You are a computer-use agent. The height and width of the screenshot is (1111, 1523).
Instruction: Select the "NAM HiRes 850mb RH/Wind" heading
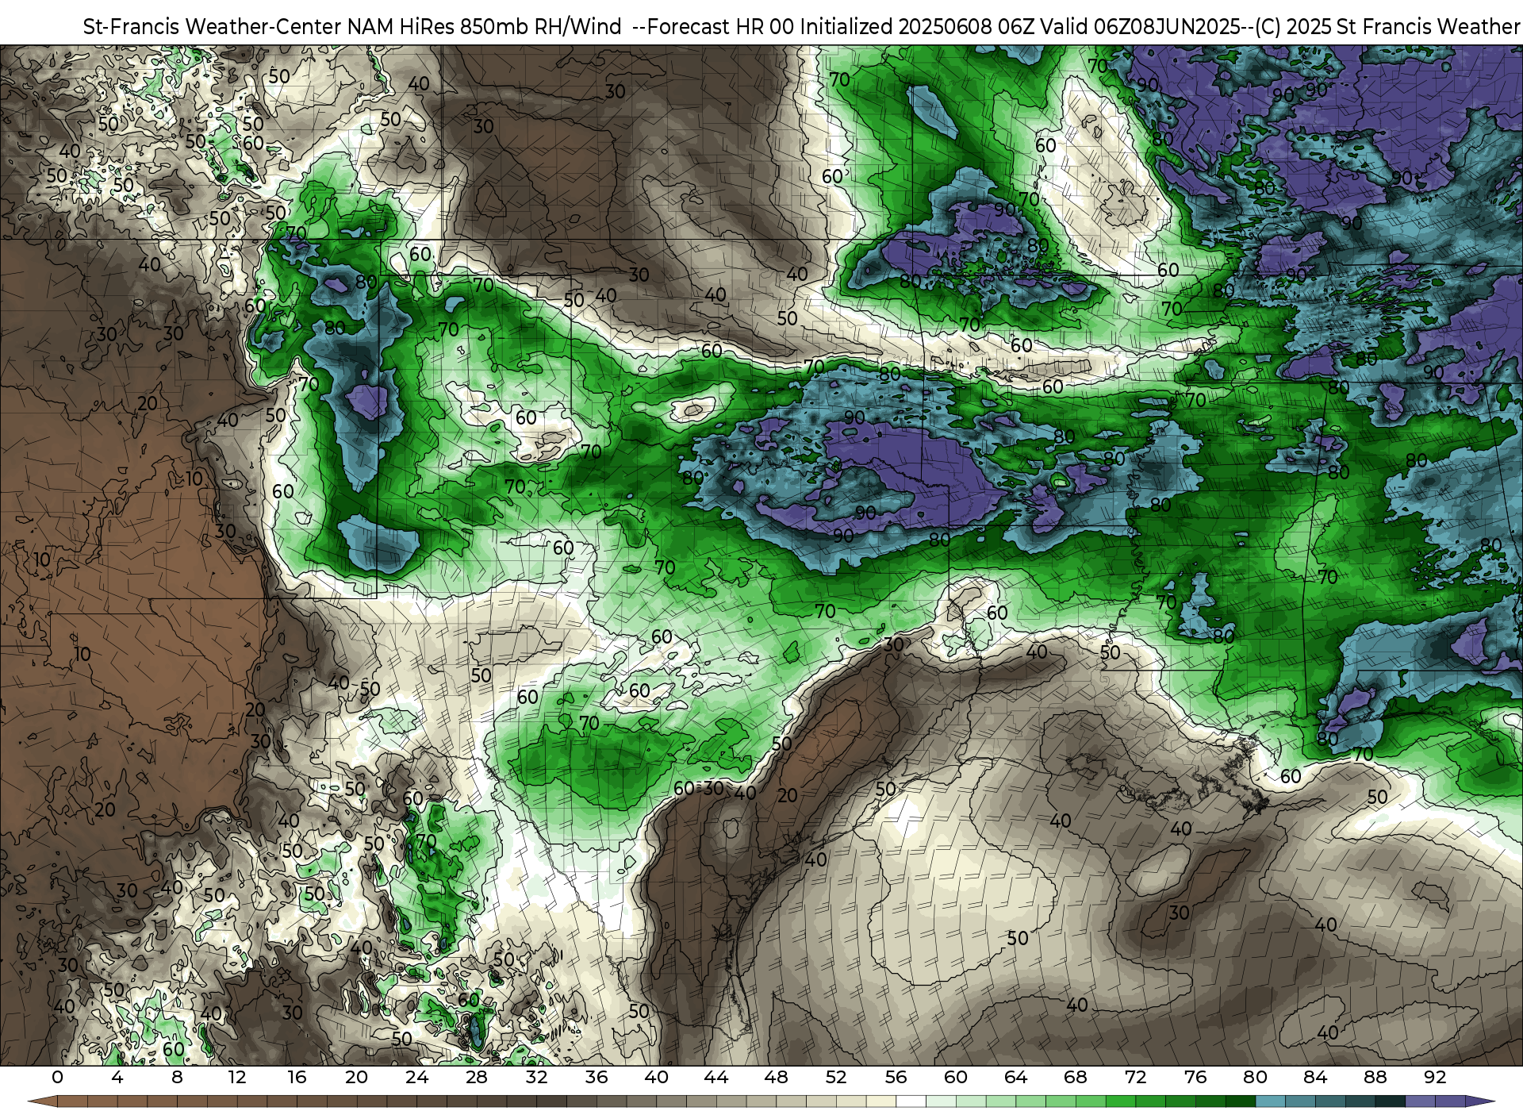(485, 27)
